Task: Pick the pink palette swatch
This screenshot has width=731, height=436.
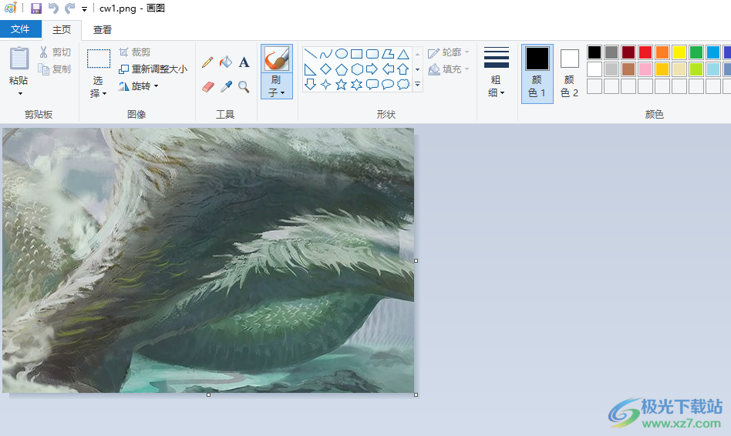Action: 645,69
